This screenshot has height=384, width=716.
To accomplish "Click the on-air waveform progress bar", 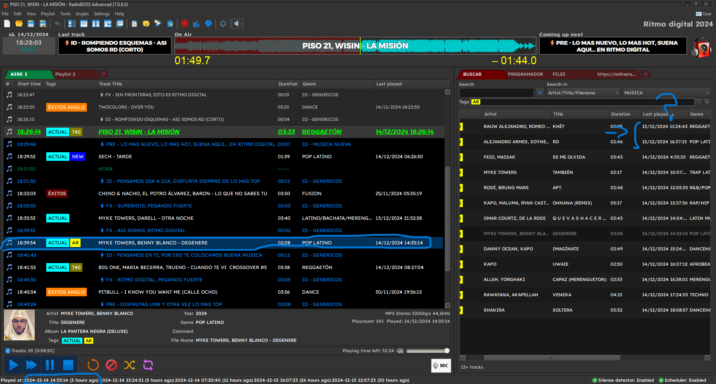I will coord(355,46).
